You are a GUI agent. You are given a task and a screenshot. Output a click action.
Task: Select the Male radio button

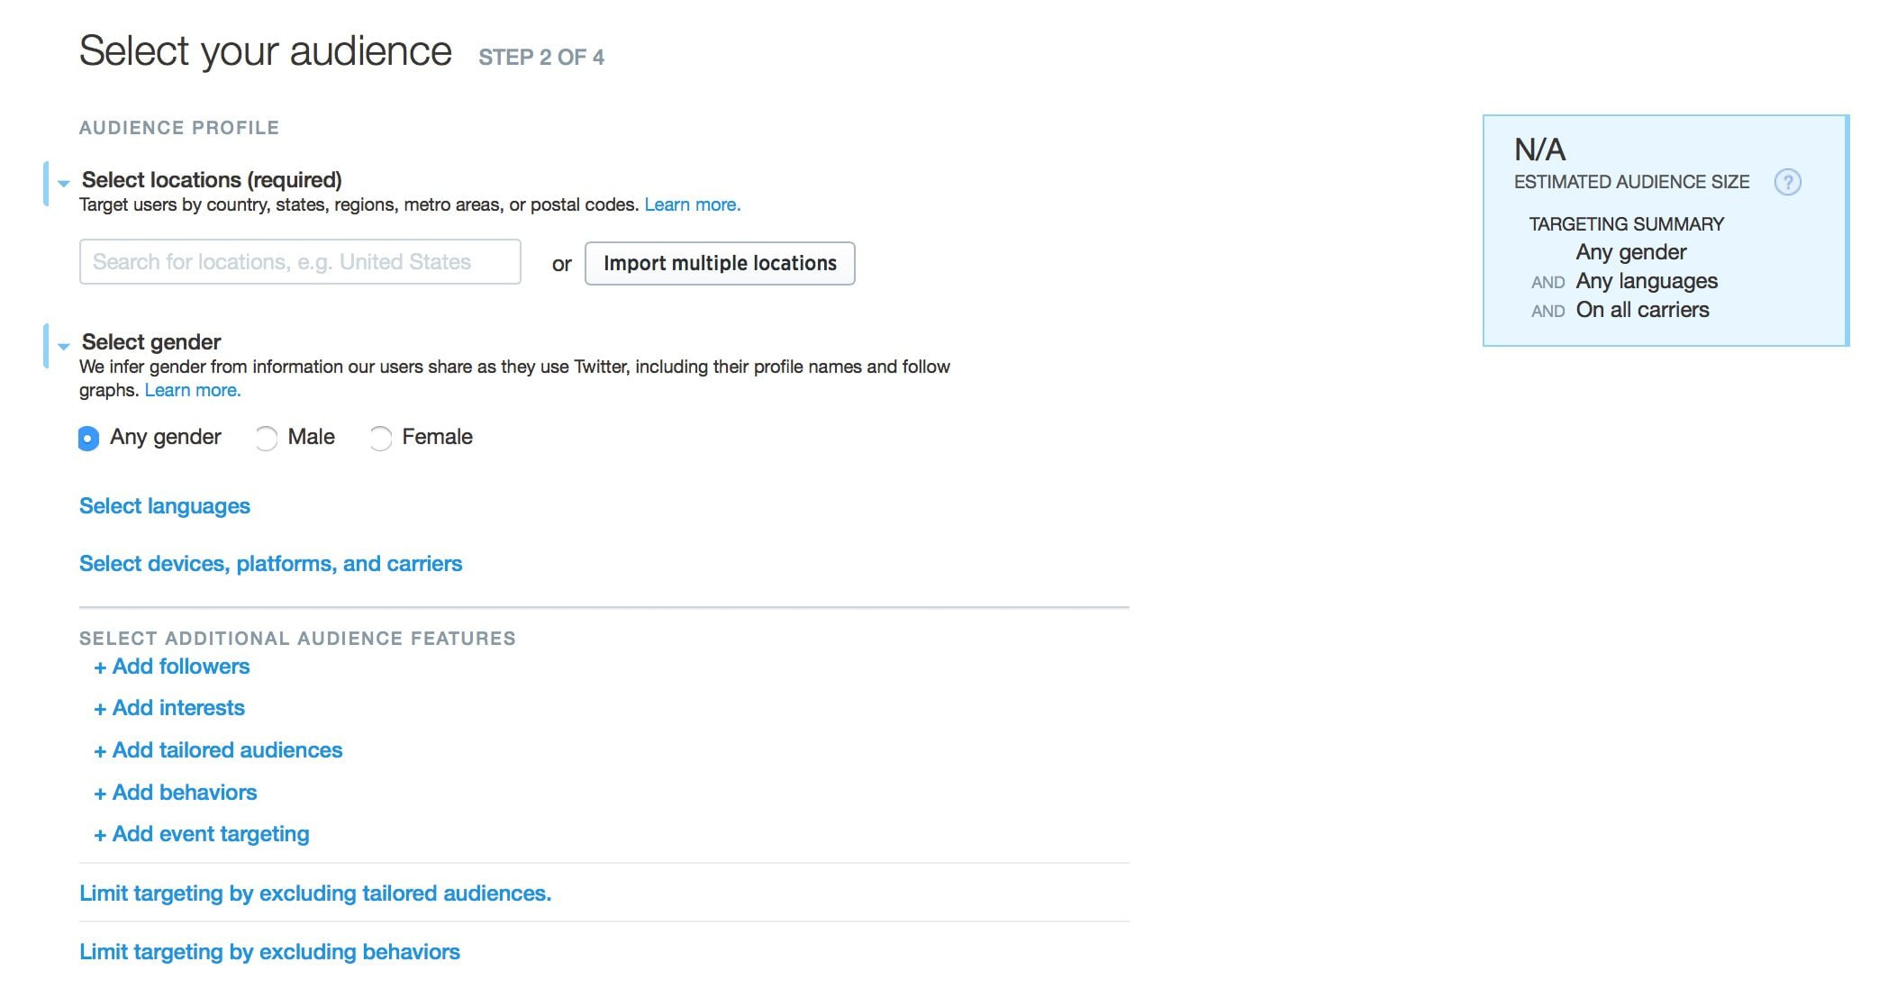[x=266, y=438]
